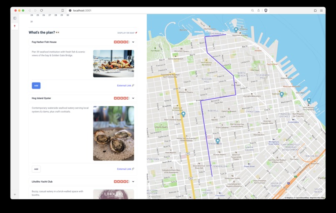Image resolution: width=336 pixels, height=213 pixels.
Task: Select calendar day 31
Action: point(32,22)
